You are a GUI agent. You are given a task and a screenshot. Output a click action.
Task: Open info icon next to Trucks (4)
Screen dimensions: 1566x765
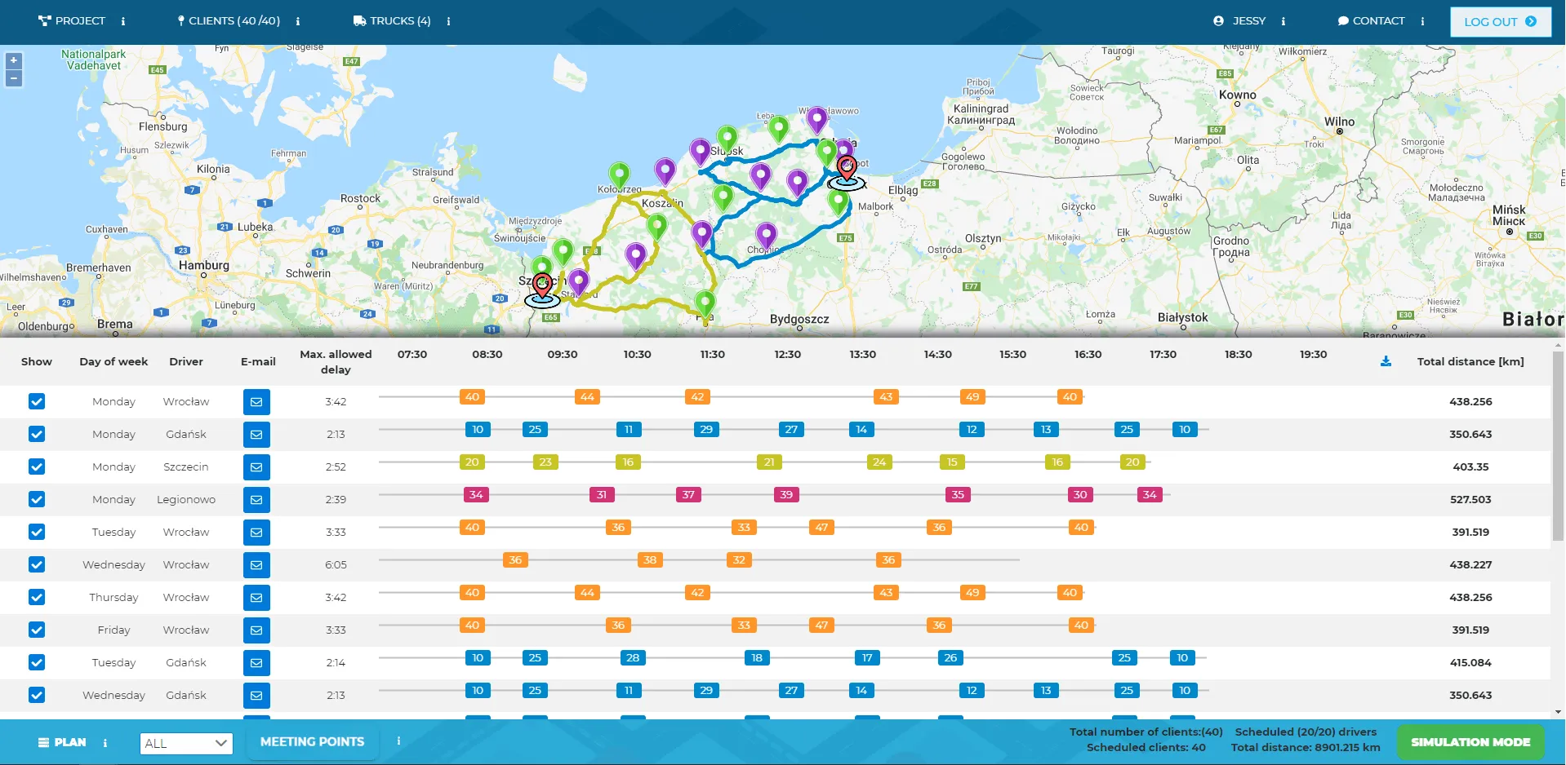point(448,21)
